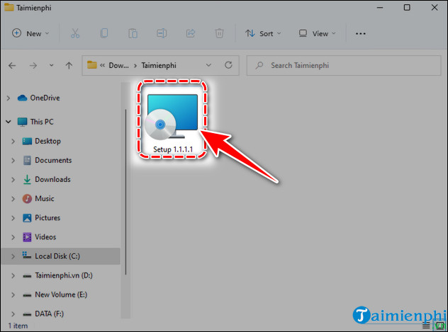The width and height of the screenshot is (448, 332).
Task: Go back with the left arrow
Action: 12,66
